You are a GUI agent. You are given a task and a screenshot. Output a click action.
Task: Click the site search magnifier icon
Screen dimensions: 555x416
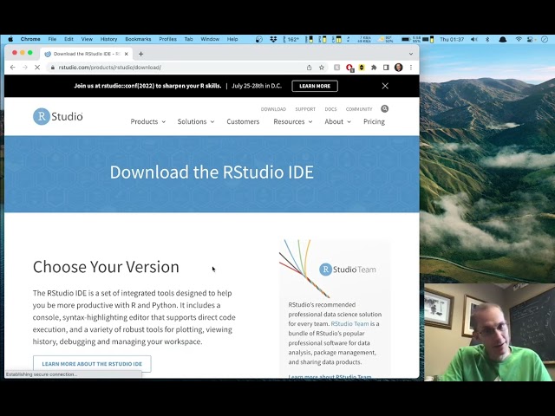[x=385, y=108]
